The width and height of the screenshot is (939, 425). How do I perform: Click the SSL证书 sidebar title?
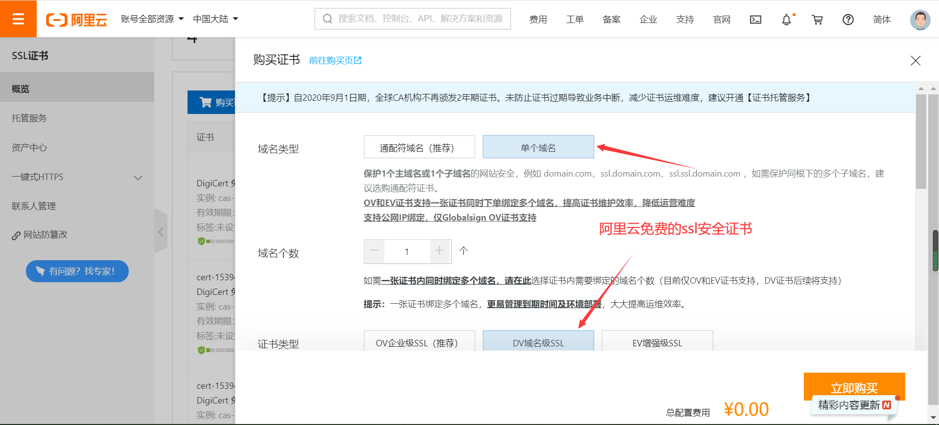(30, 56)
